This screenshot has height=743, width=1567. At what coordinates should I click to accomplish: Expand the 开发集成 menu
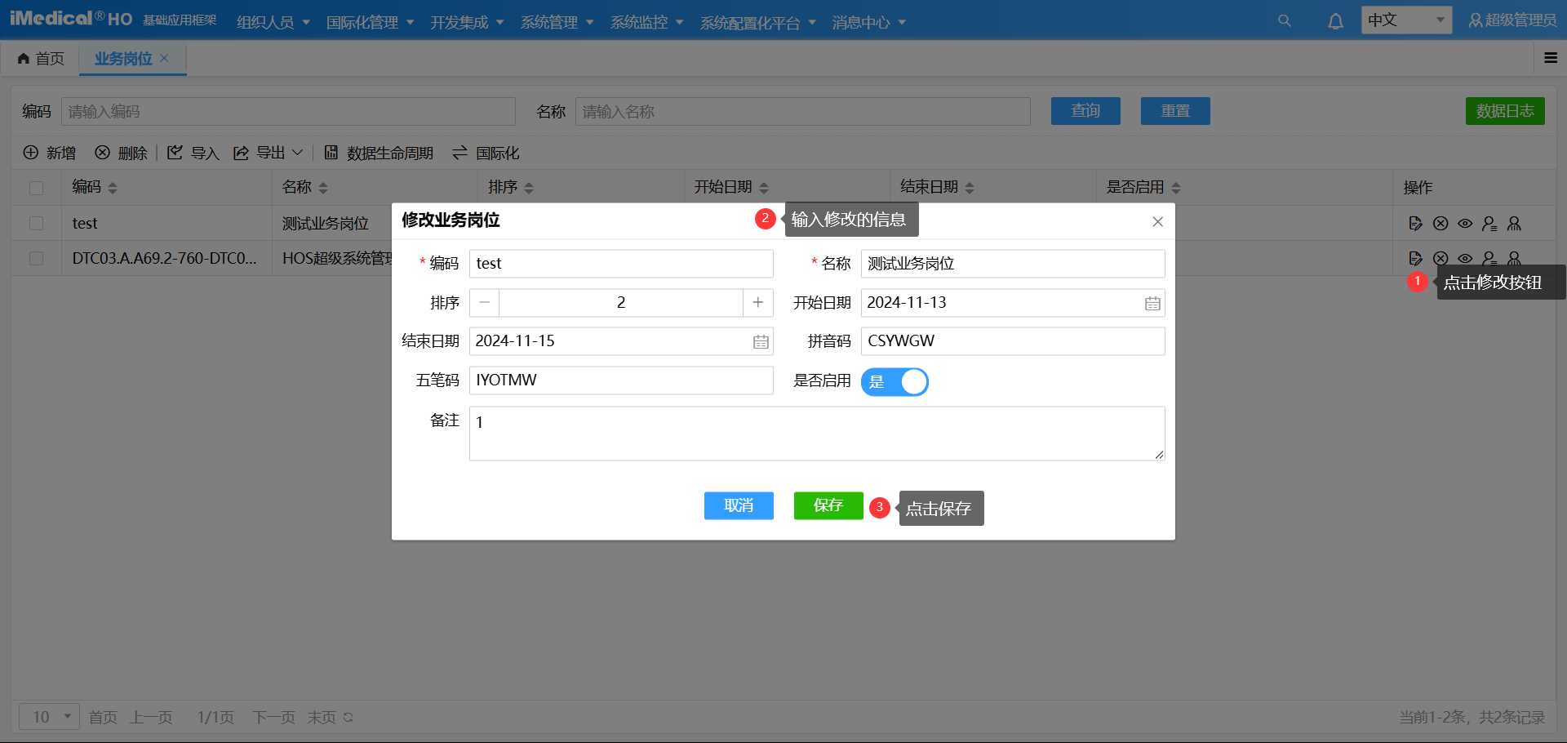[468, 22]
